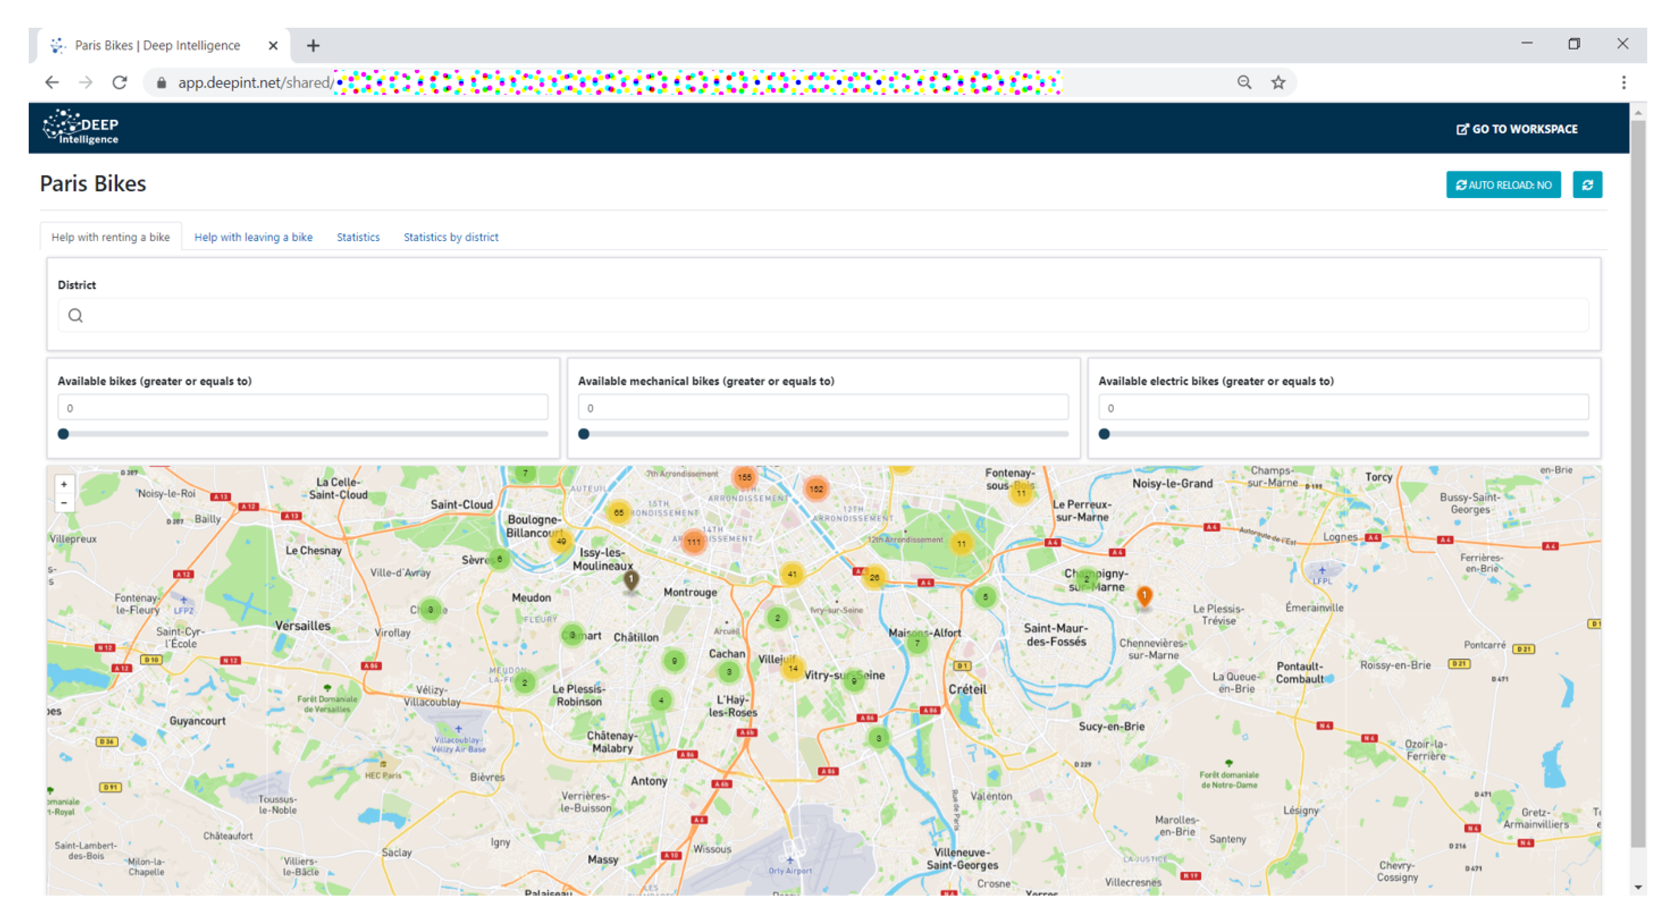Open the cluster marker labeled 111
This screenshot has height=914, width=1673.
[694, 542]
